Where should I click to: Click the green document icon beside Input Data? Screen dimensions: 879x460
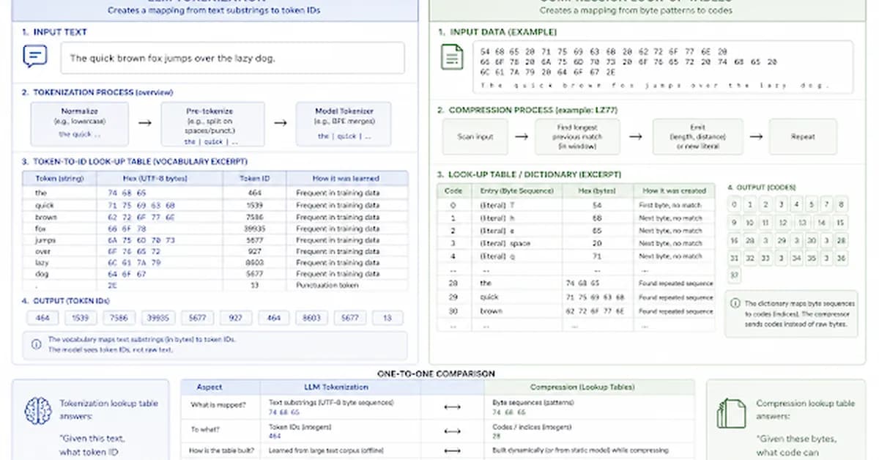pos(452,57)
